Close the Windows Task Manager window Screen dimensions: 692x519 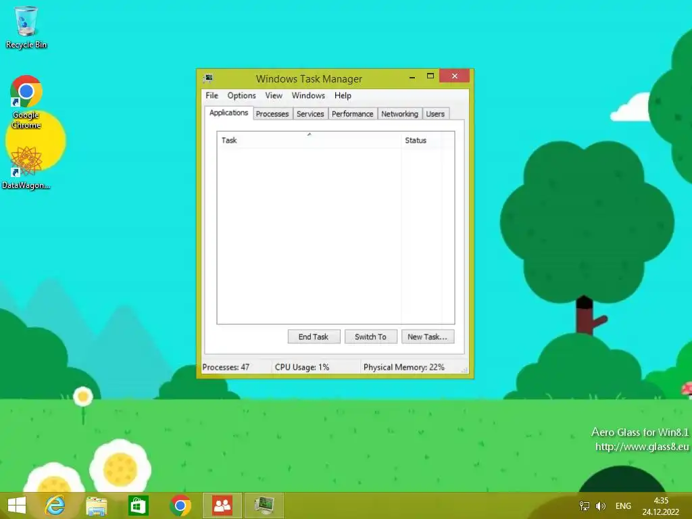point(454,76)
